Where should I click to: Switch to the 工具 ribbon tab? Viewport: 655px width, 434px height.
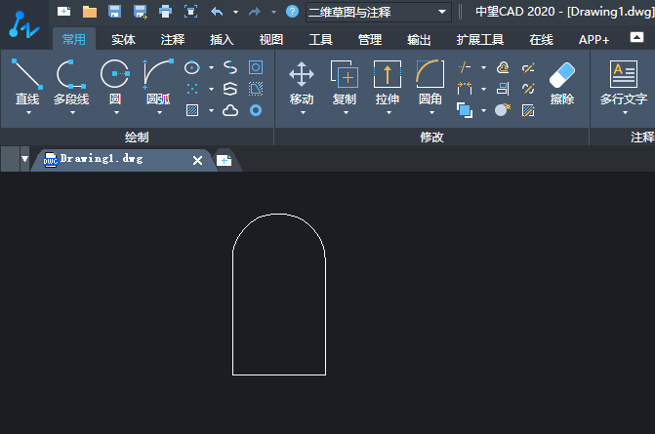click(x=320, y=40)
